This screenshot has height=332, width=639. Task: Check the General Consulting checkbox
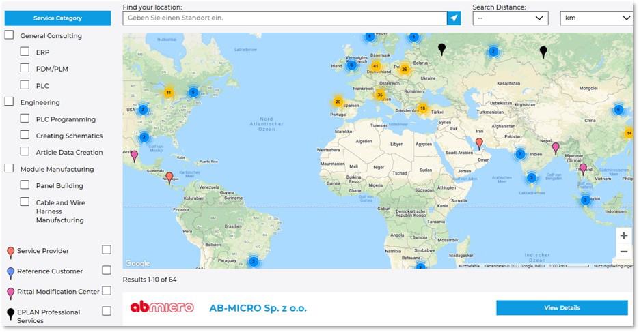tap(10, 35)
